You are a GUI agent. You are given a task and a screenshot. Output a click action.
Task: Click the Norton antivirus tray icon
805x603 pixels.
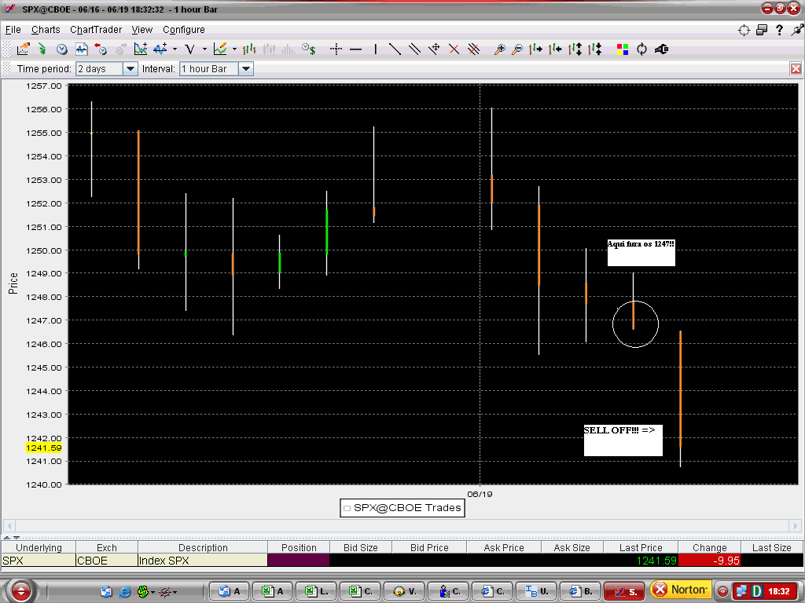680,590
